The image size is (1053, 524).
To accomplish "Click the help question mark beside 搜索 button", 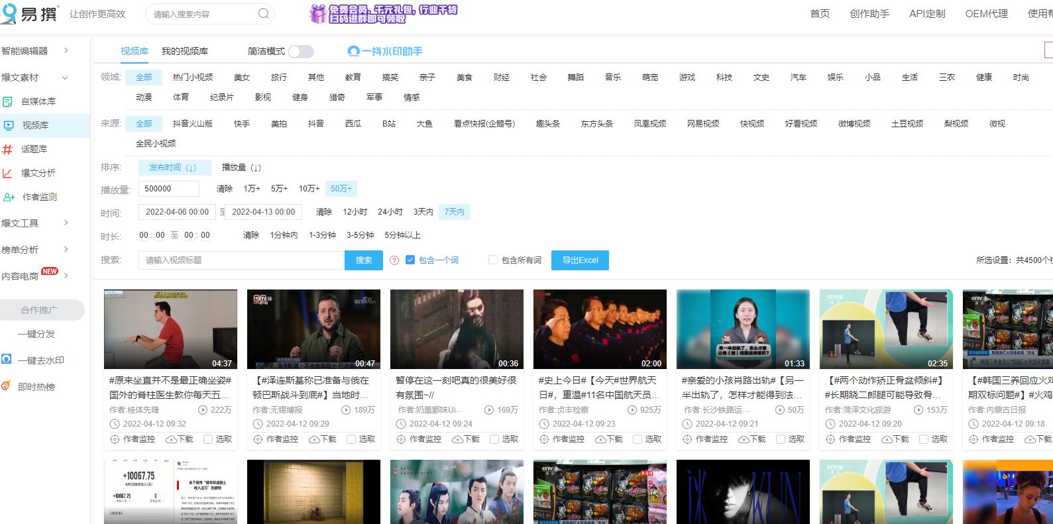I will click(394, 260).
